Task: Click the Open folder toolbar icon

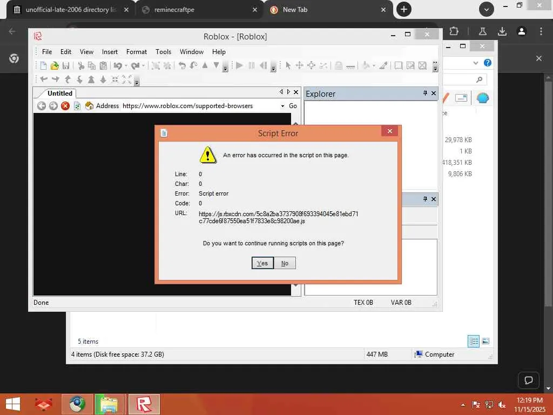Action: point(55,65)
